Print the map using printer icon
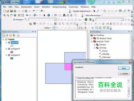The image size is (134, 101). 15,11
